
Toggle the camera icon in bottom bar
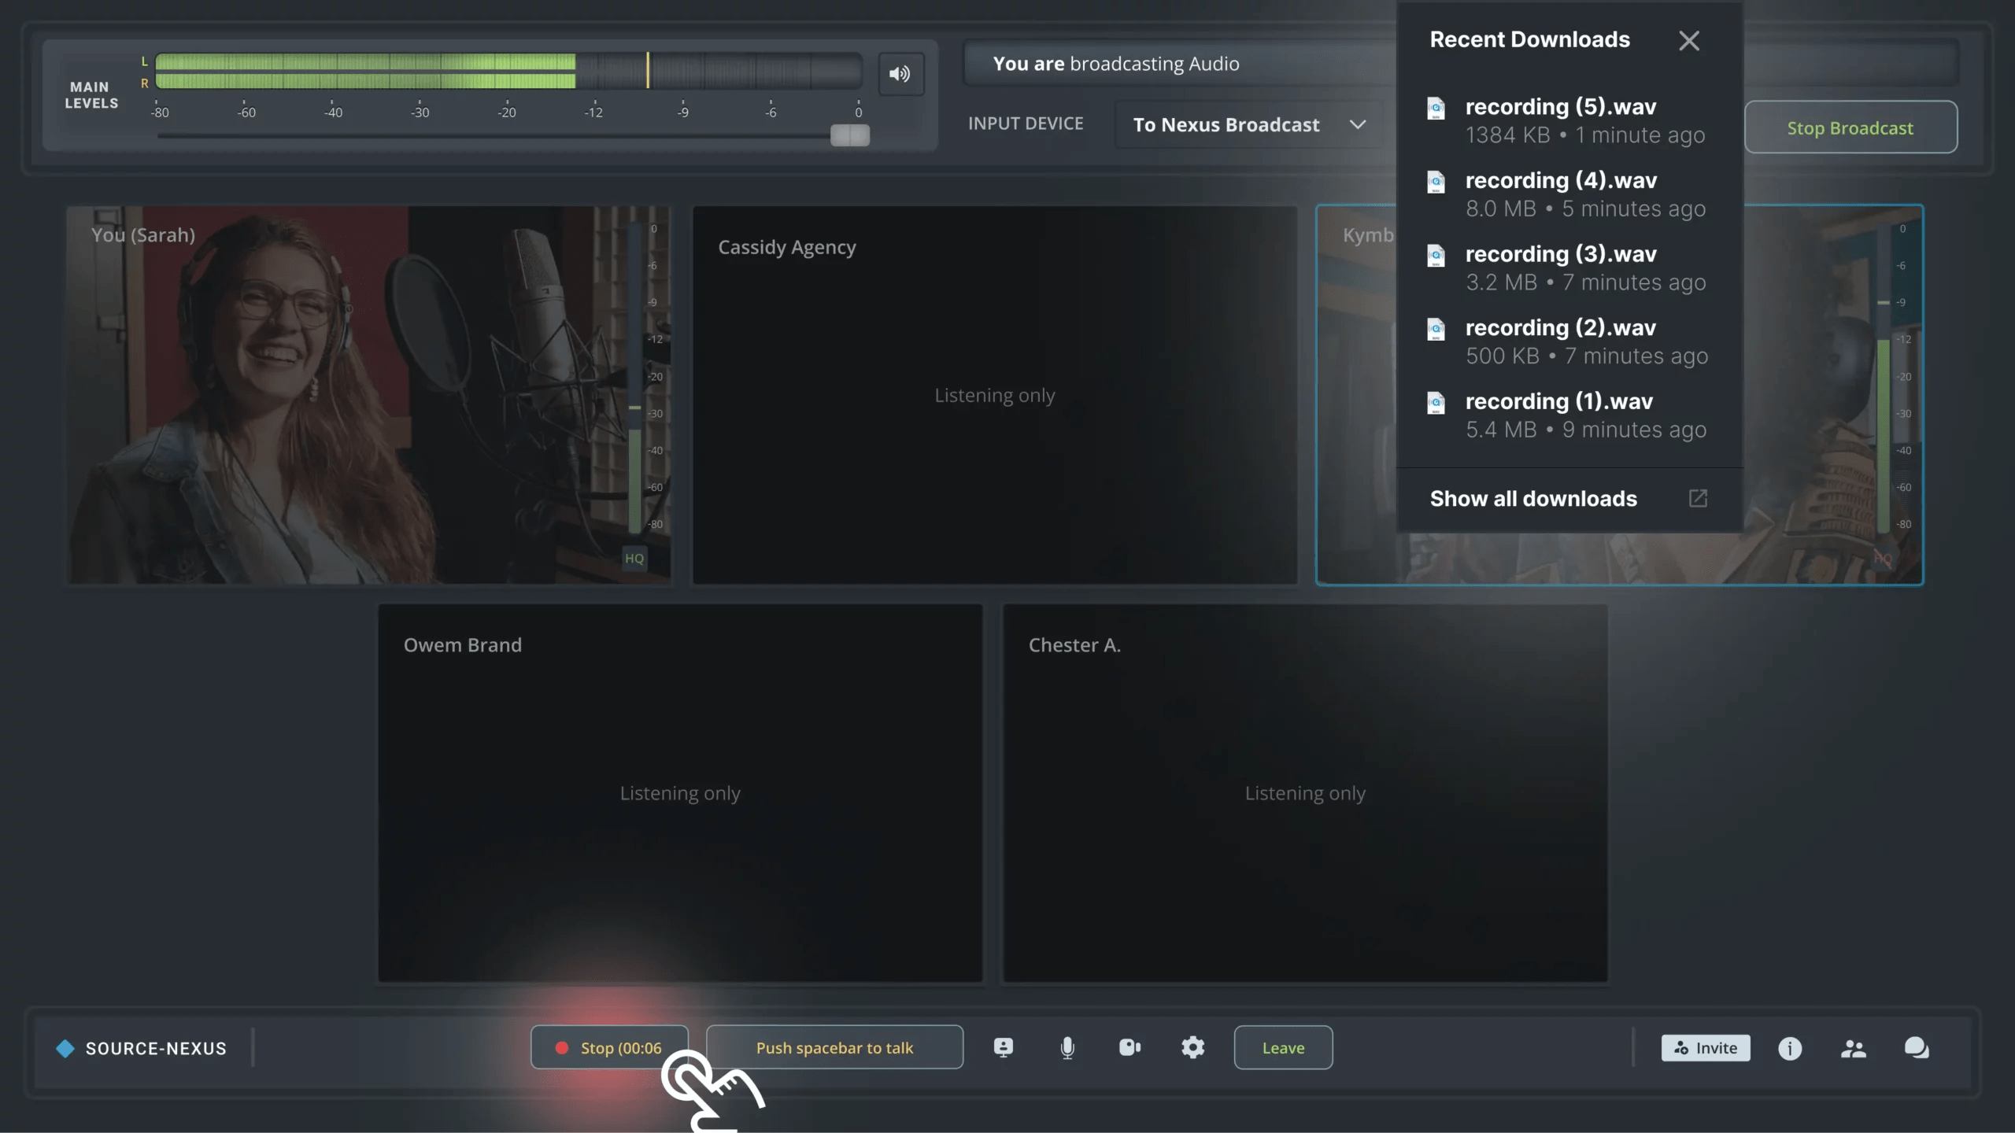(1130, 1048)
